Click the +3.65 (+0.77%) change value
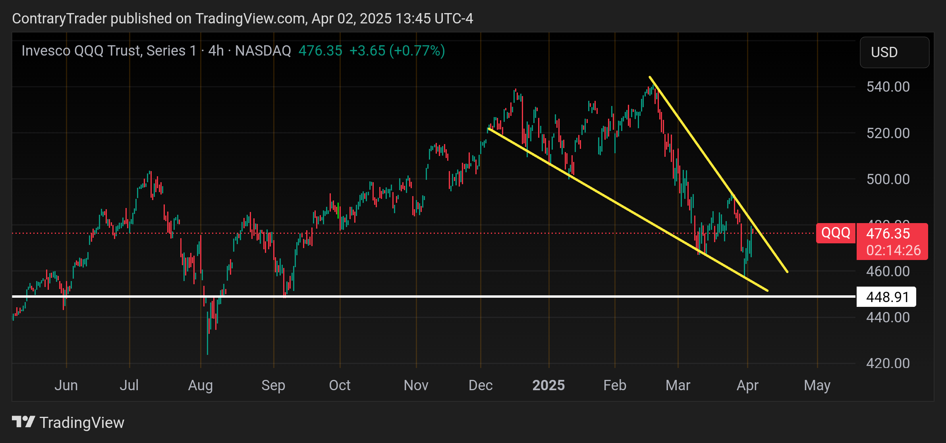The image size is (946, 443). (x=397, y=51)
